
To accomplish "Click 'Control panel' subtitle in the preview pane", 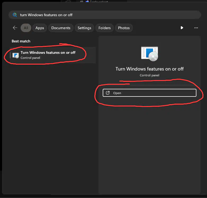I will coord(150,75).
